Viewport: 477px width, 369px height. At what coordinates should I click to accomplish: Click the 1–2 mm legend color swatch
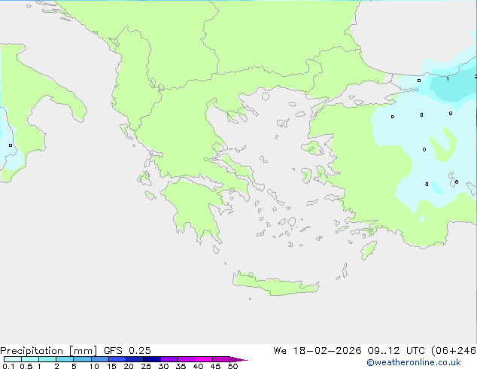[47, 359]
